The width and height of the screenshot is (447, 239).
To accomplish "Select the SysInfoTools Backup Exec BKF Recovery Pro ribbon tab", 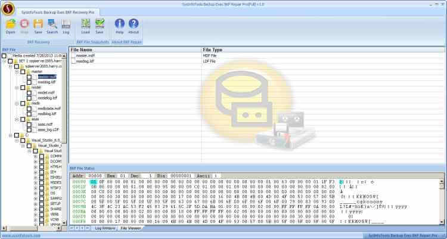I will click(x=58, y=13).
